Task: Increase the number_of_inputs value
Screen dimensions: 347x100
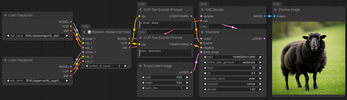Action: coord(126,66)
